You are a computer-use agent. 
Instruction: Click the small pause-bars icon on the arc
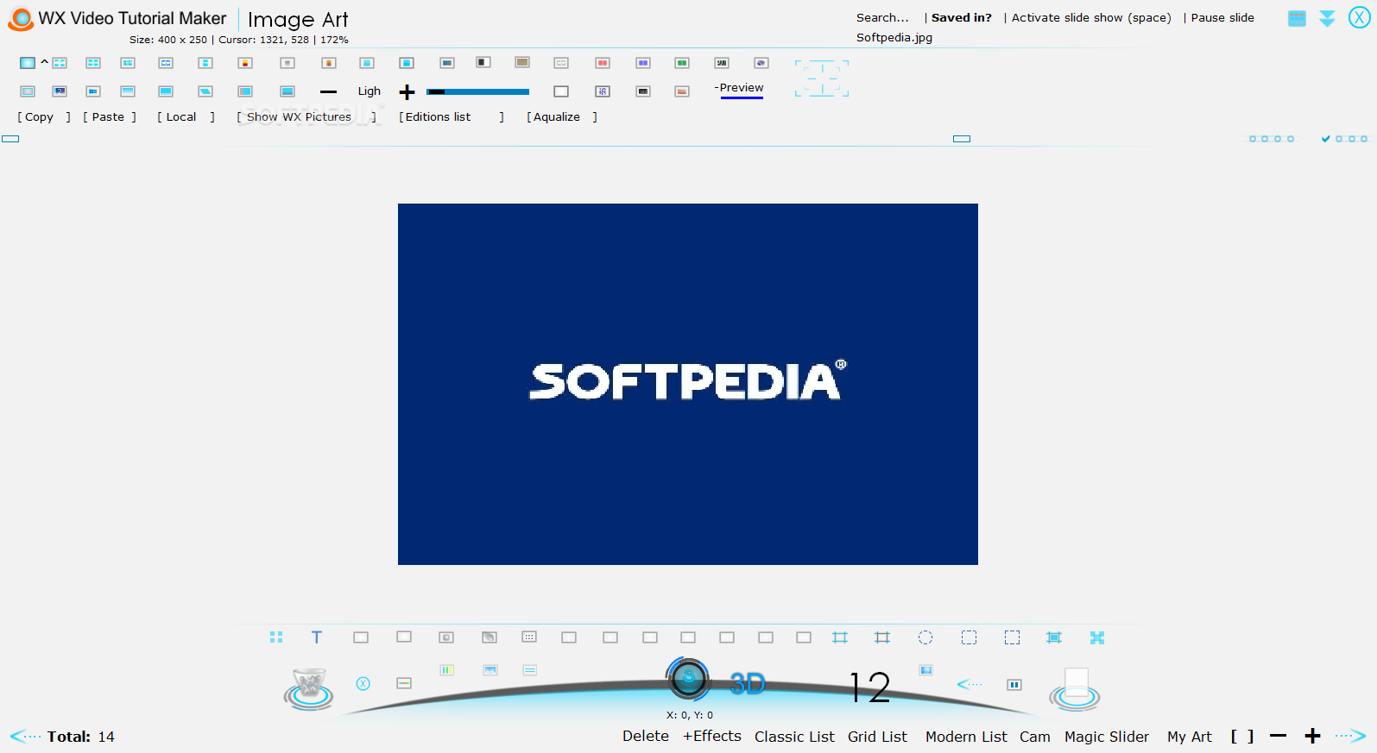(1014, 685)
